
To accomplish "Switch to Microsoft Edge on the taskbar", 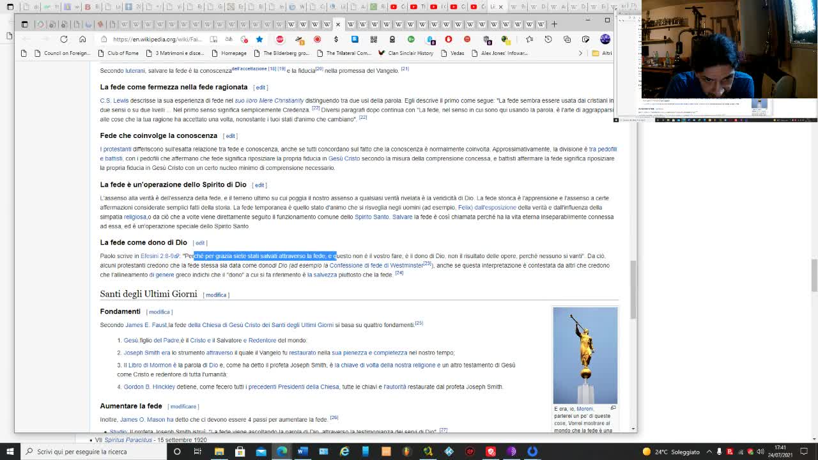I will [282, 452].
